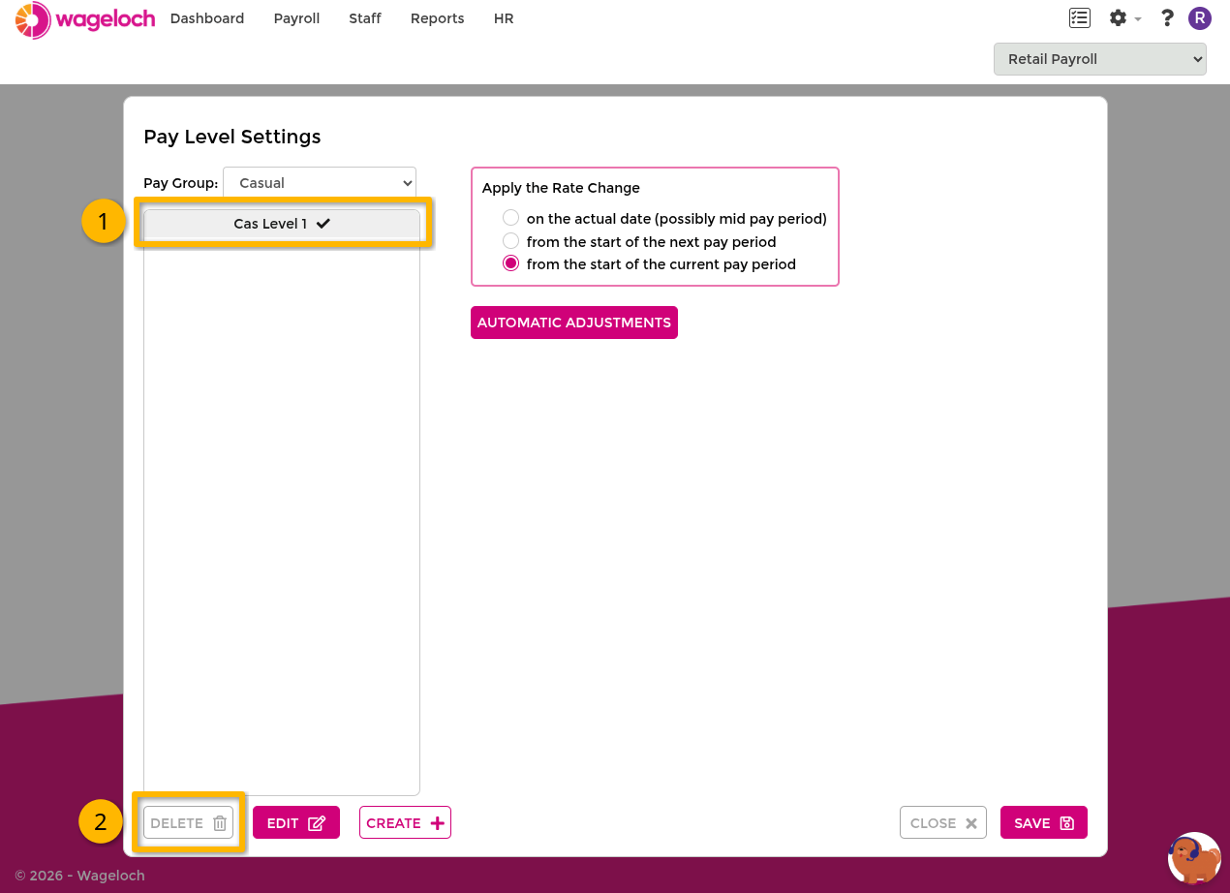1230x893 pixels.
Task: Go to the Reports menu
Action: pyautogui.click(x=437, y=18)
